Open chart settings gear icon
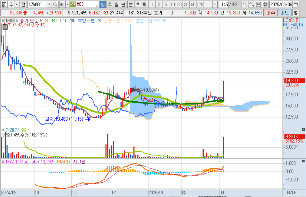306x197 pixels. (265, 4)
